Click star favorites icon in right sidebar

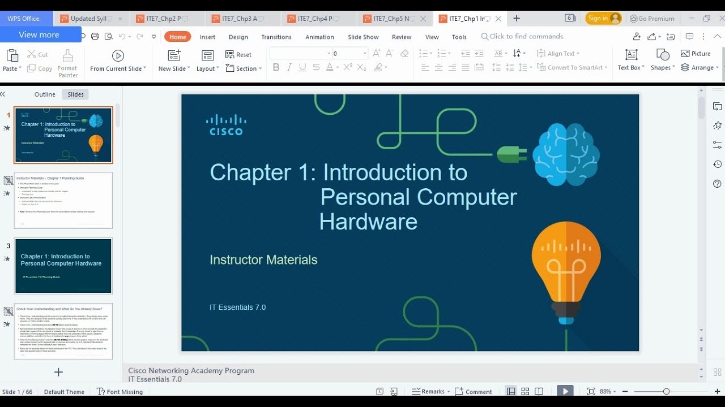pyautogui.click(x=717, y=125)
